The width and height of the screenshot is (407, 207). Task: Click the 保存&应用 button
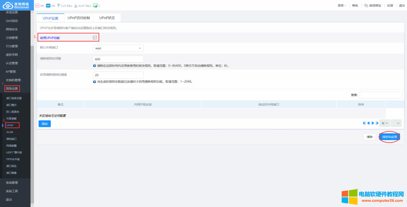point(389,137)
